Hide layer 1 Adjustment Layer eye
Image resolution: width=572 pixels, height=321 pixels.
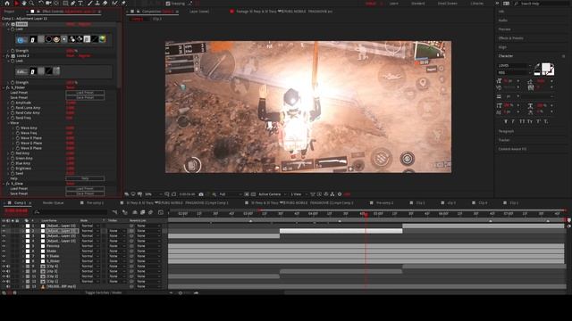(4, 226)
